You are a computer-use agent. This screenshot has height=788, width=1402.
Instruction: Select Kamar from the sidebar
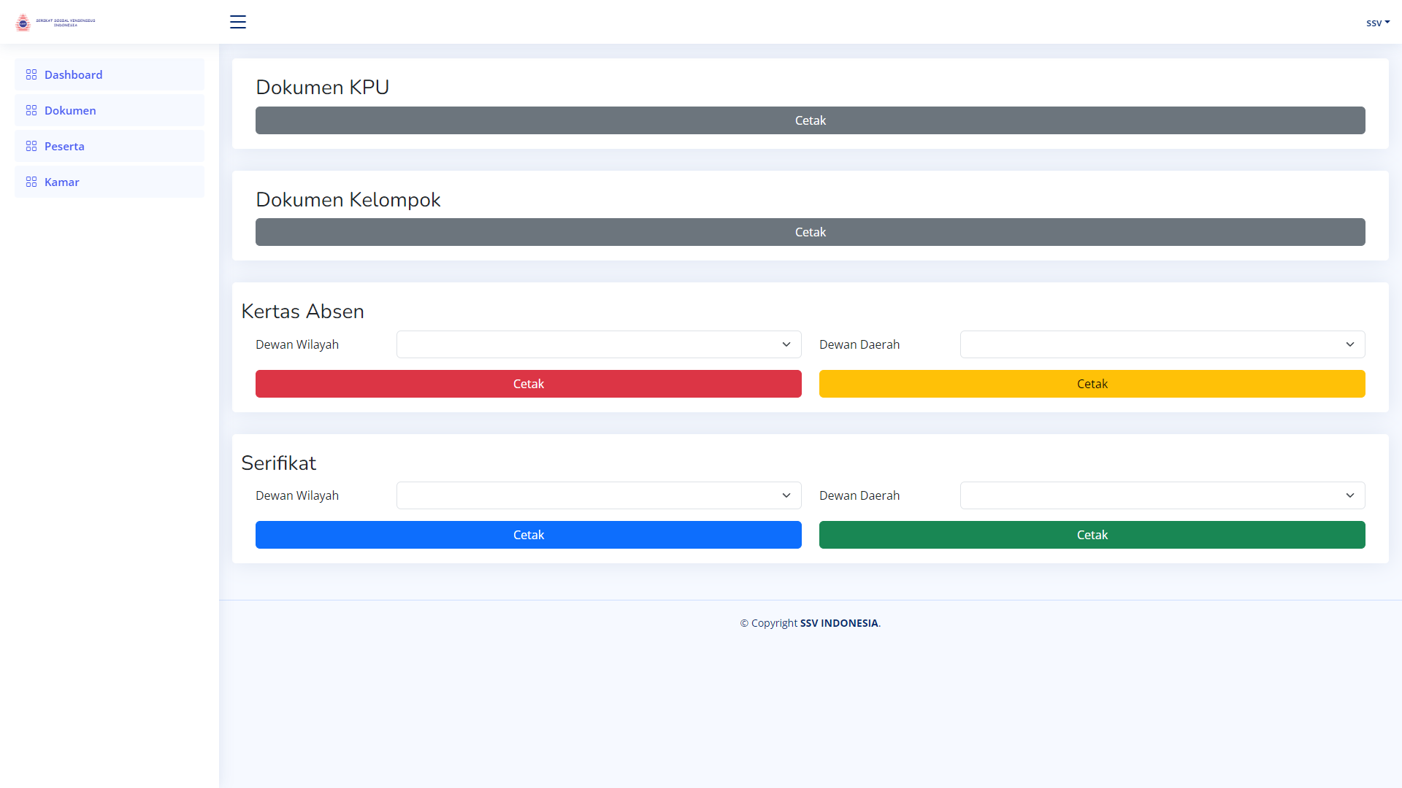click(62, 182)
